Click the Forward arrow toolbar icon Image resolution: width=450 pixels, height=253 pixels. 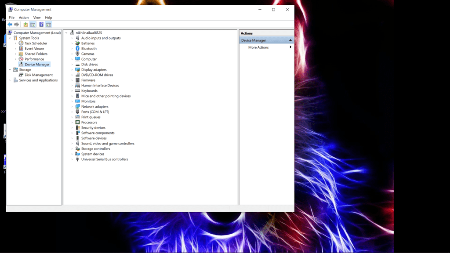[17, 25]
